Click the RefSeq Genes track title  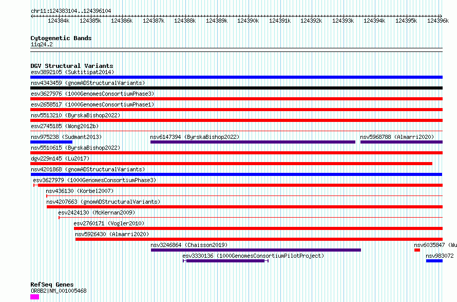52,285
